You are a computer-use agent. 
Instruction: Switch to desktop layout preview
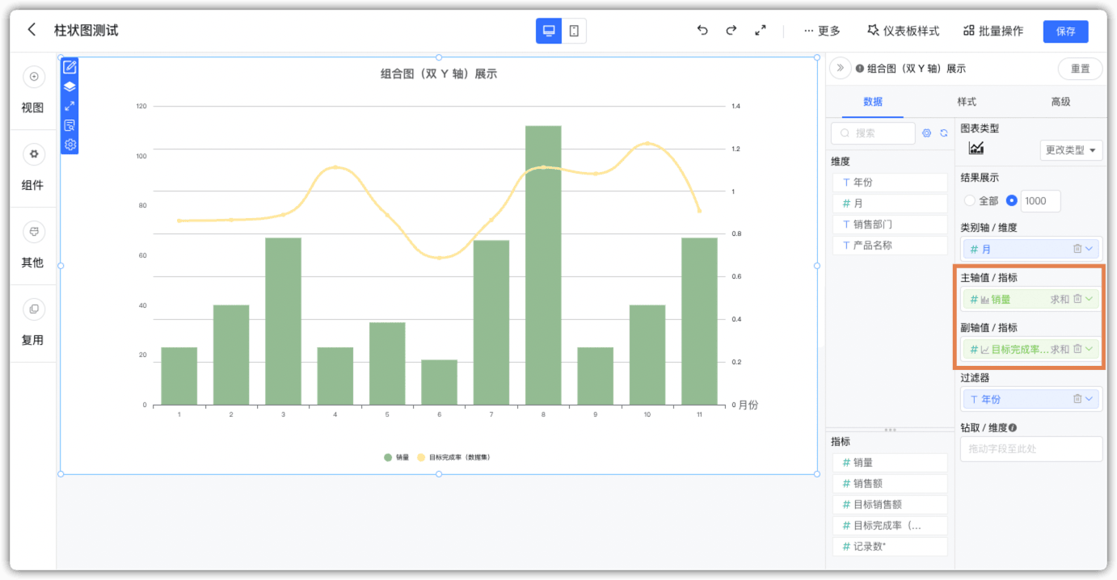tap(549, 31)
